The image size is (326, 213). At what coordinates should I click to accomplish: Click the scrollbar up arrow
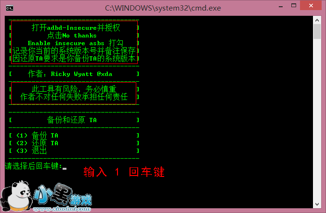click(317, 20)
